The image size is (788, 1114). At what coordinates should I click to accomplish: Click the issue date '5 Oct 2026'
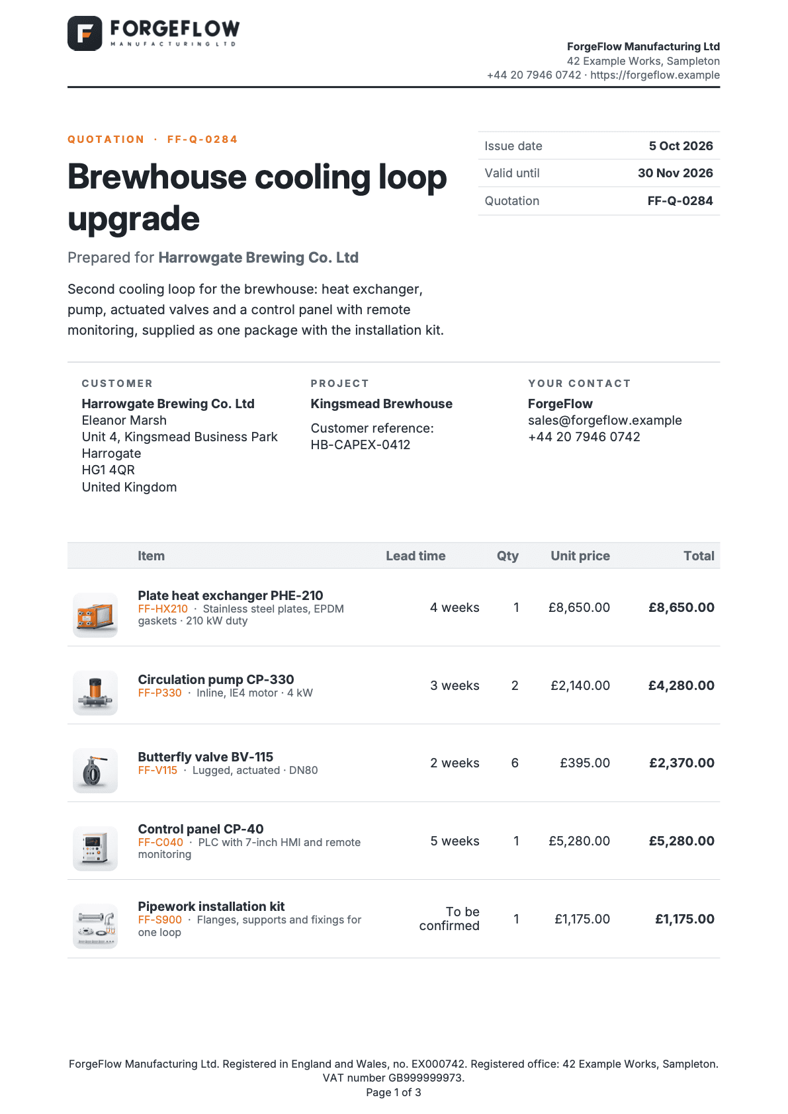tap(681, 146)
